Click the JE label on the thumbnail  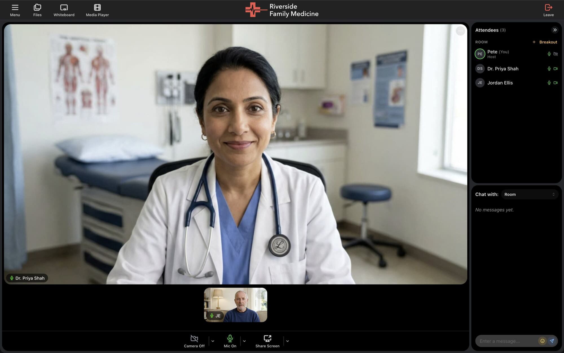pos(215,316)
